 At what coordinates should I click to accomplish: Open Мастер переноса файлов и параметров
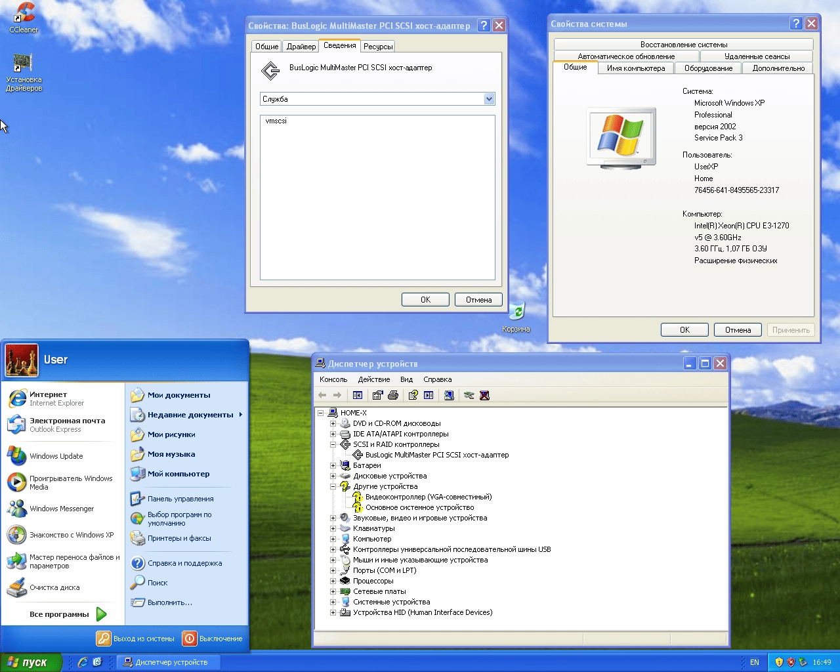63,561
